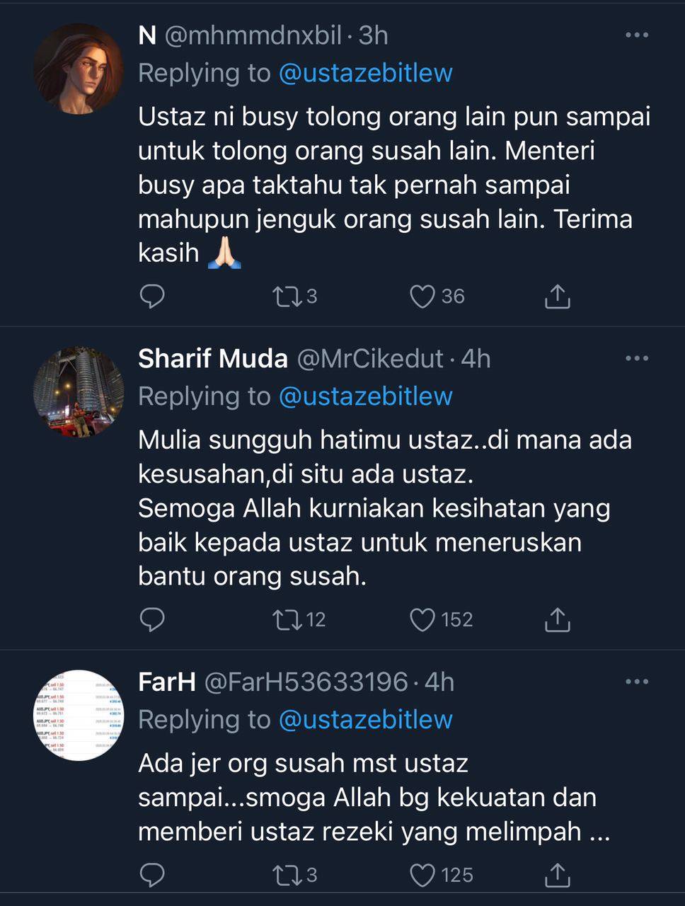Open @ustazebitlew mention in N's reply

point(366,73)
